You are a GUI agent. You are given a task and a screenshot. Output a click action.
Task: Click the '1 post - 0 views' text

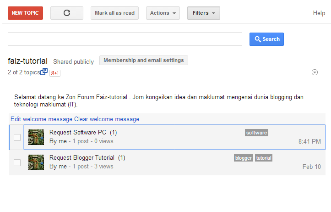point(93,141)
